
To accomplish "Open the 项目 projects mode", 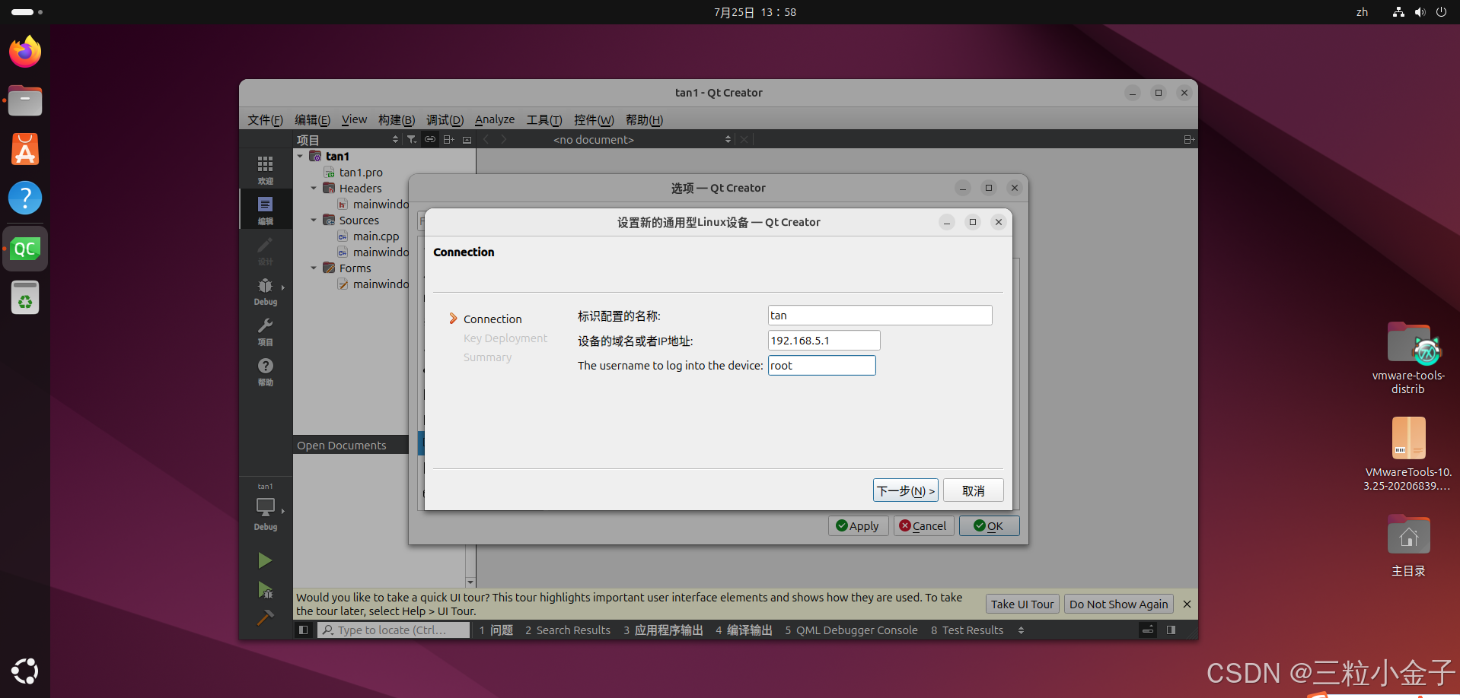I will point(265,331).
